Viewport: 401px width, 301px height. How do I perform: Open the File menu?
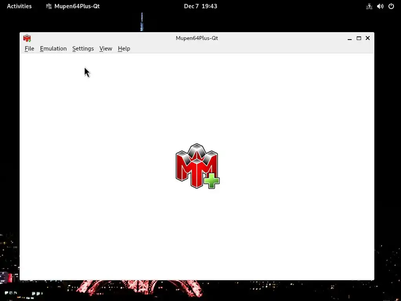[29, 49]
